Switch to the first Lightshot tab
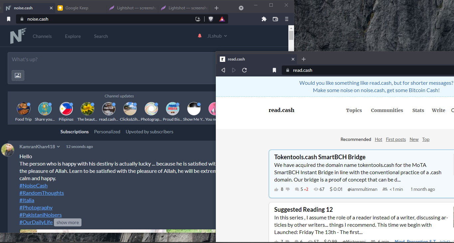Viewport: 454px width, 243px height. pyautogui.click(x=132, y=8)
